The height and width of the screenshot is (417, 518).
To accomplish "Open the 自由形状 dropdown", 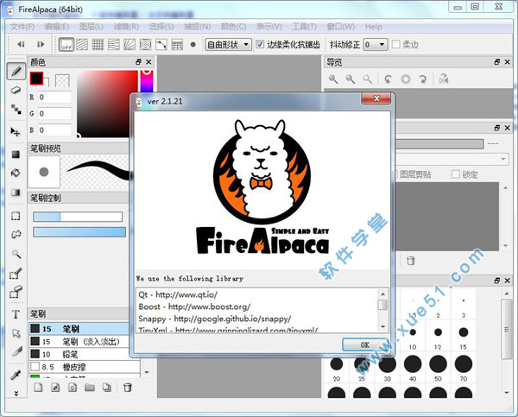I will [x=228, y=44].
